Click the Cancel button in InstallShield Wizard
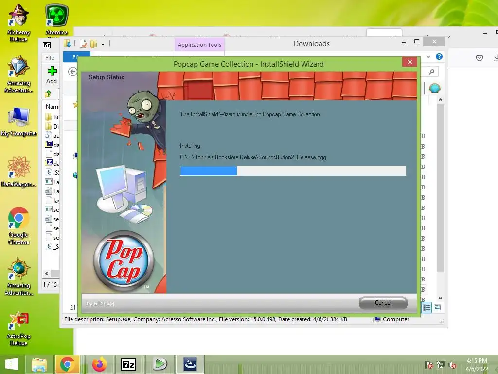Image resolution: width=498 pixels, height=374 pixels. click(383, 302)
